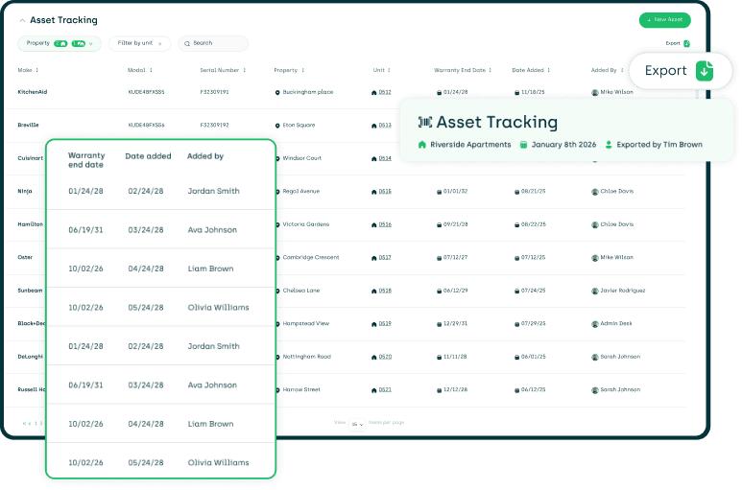Click green house icon beside Riverside Apartments
Viewport: 742px width, 490px height.
pos(422,145)
